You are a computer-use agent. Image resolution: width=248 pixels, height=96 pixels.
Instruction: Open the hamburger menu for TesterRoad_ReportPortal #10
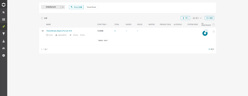click(x=43, y=31)
